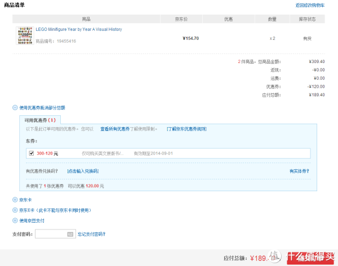Open the on-screen keyboard icon in the password field

[70, 234]
